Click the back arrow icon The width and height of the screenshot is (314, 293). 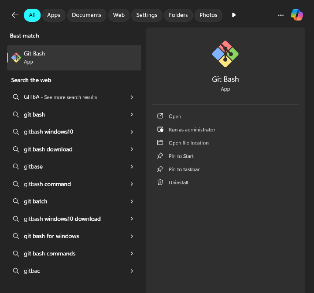tap(15, 15)
